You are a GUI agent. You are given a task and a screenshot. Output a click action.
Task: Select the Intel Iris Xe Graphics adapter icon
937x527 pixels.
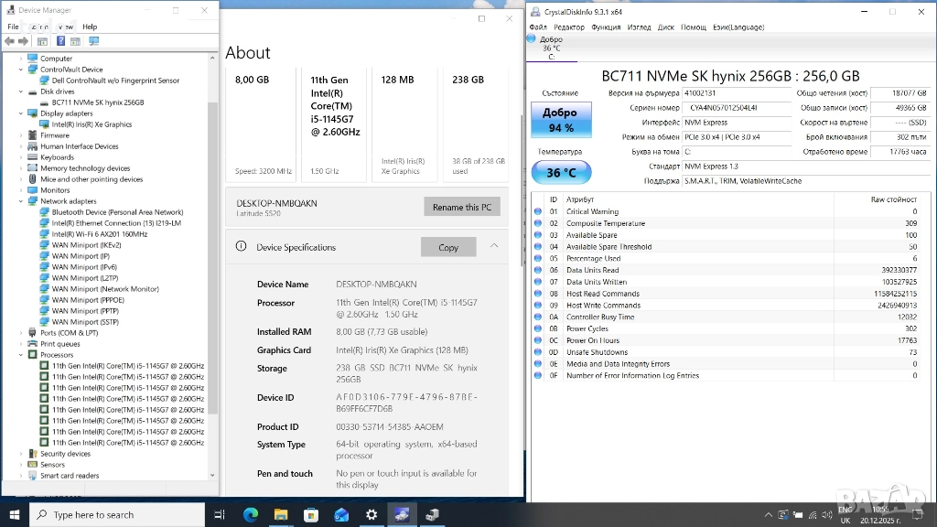click(44, 124)
